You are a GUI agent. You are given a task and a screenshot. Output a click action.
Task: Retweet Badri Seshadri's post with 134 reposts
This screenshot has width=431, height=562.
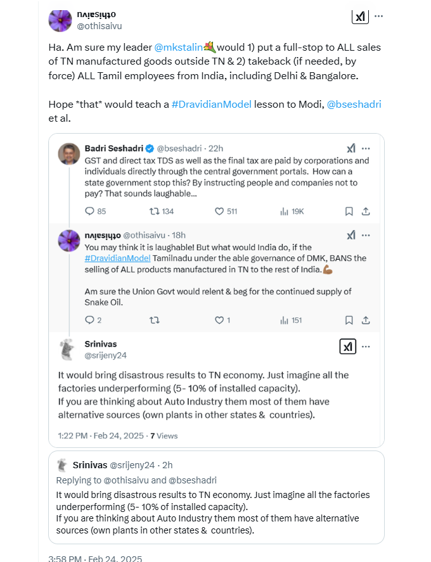(x=154, y=211)
